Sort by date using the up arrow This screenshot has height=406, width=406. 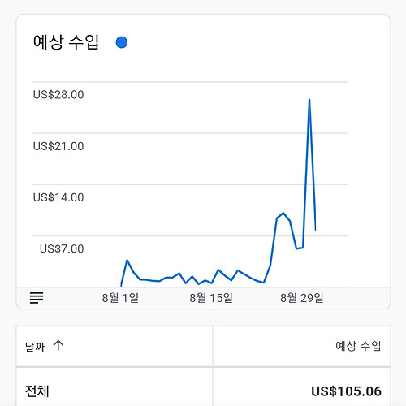pyautogui.click(x=58, y=345)
